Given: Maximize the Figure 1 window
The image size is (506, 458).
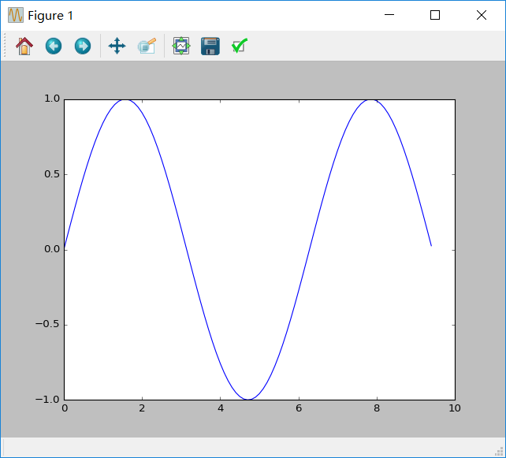Looking at the screenshot, I should tap(435, 15).
